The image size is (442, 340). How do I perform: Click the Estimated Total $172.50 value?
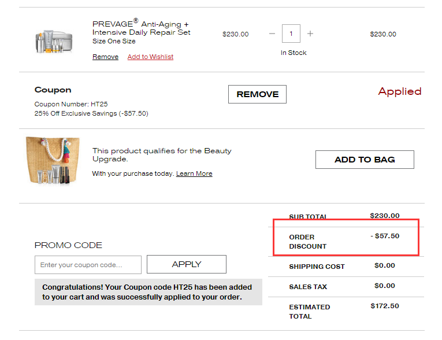click(385, 306)
